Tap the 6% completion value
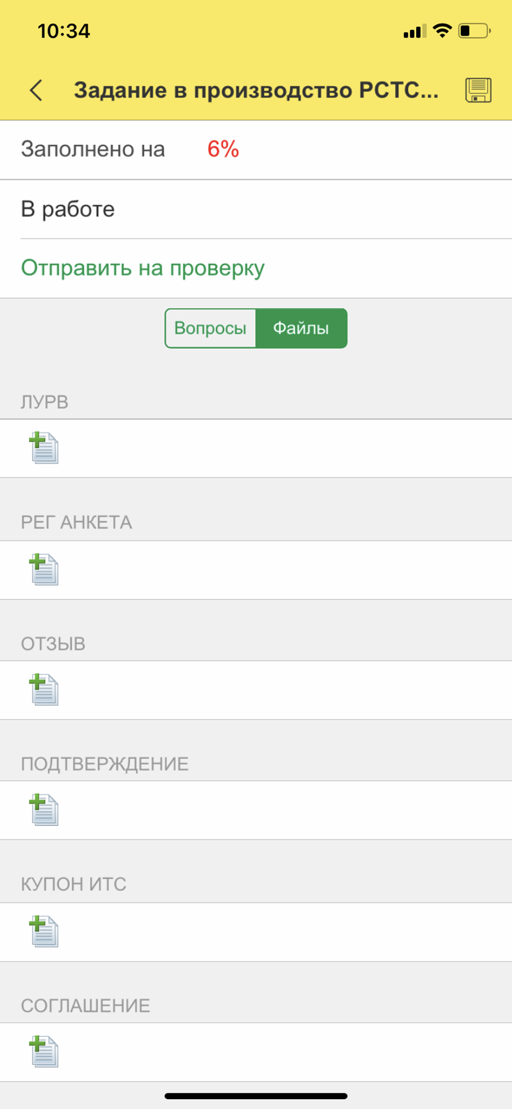 (223, 149)
